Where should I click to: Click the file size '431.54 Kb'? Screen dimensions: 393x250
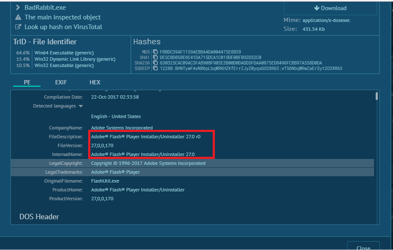coord(314,29)
